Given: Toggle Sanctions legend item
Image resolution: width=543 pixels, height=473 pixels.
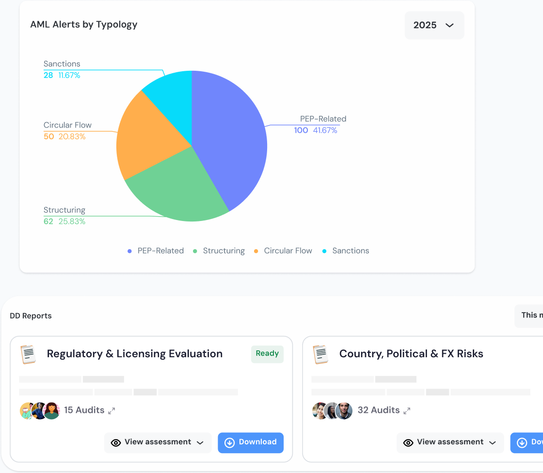Looking at the screenshot, I should [x=345, y=251].
